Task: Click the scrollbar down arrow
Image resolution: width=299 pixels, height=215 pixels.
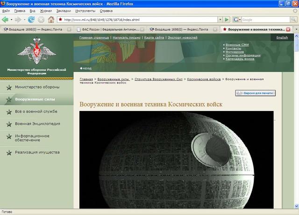Action: [x=297, y=206]
